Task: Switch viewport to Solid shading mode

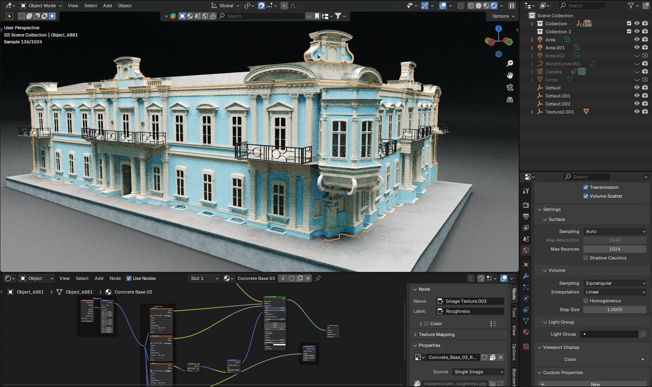Action: pos(479,6)
